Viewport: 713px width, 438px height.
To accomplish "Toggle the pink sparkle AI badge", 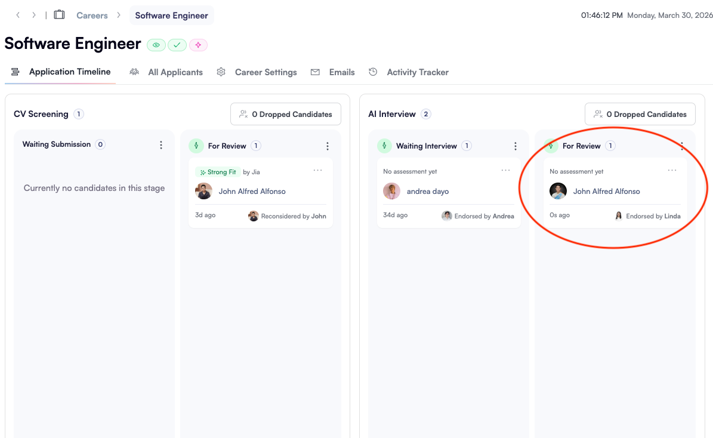I will point(198,45).
